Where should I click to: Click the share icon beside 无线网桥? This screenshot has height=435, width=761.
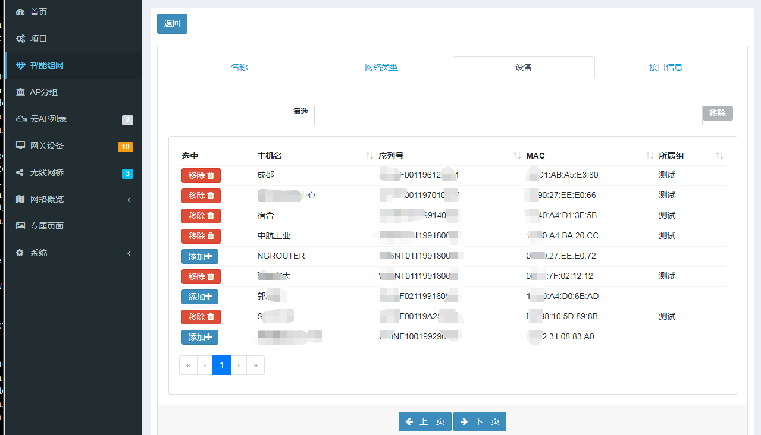tap(20, 172)
